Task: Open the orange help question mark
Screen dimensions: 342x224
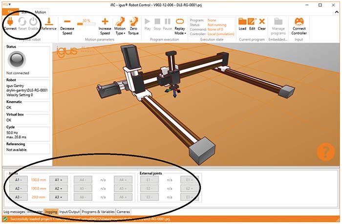Action: [326, 152]
